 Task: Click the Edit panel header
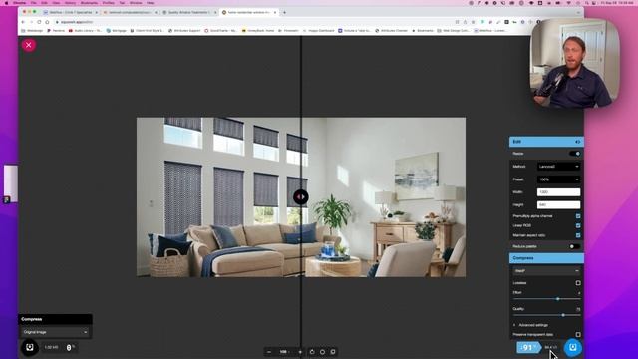click(x=546, y=142)
